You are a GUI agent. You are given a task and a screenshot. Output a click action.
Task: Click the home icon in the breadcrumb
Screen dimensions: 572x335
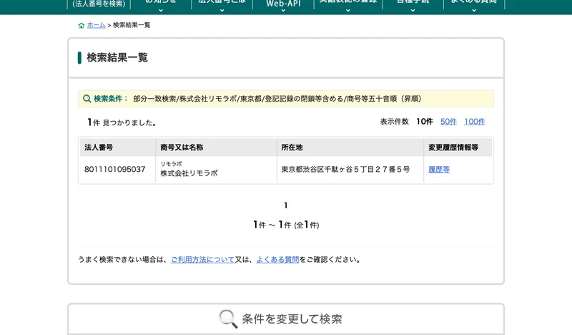[x=81, y=25]
